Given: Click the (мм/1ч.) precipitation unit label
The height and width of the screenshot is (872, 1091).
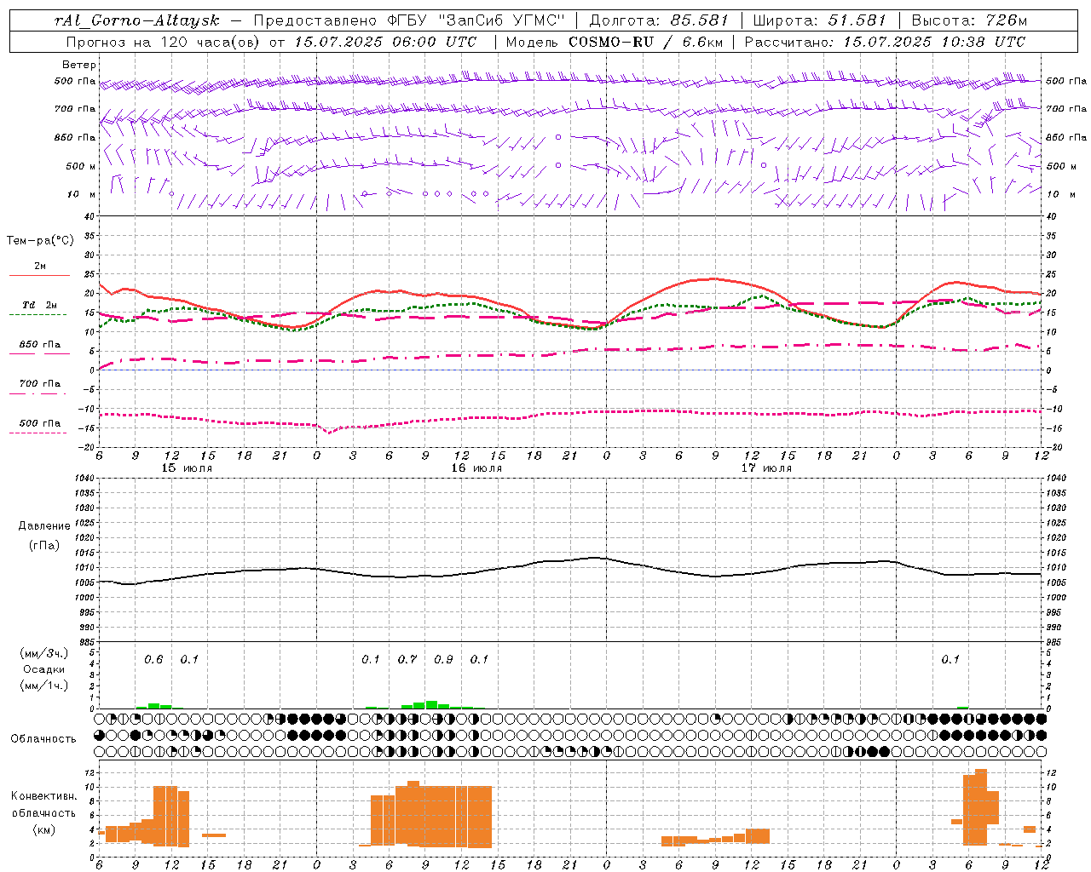Looking at the screenshot, I should point(44,686).
